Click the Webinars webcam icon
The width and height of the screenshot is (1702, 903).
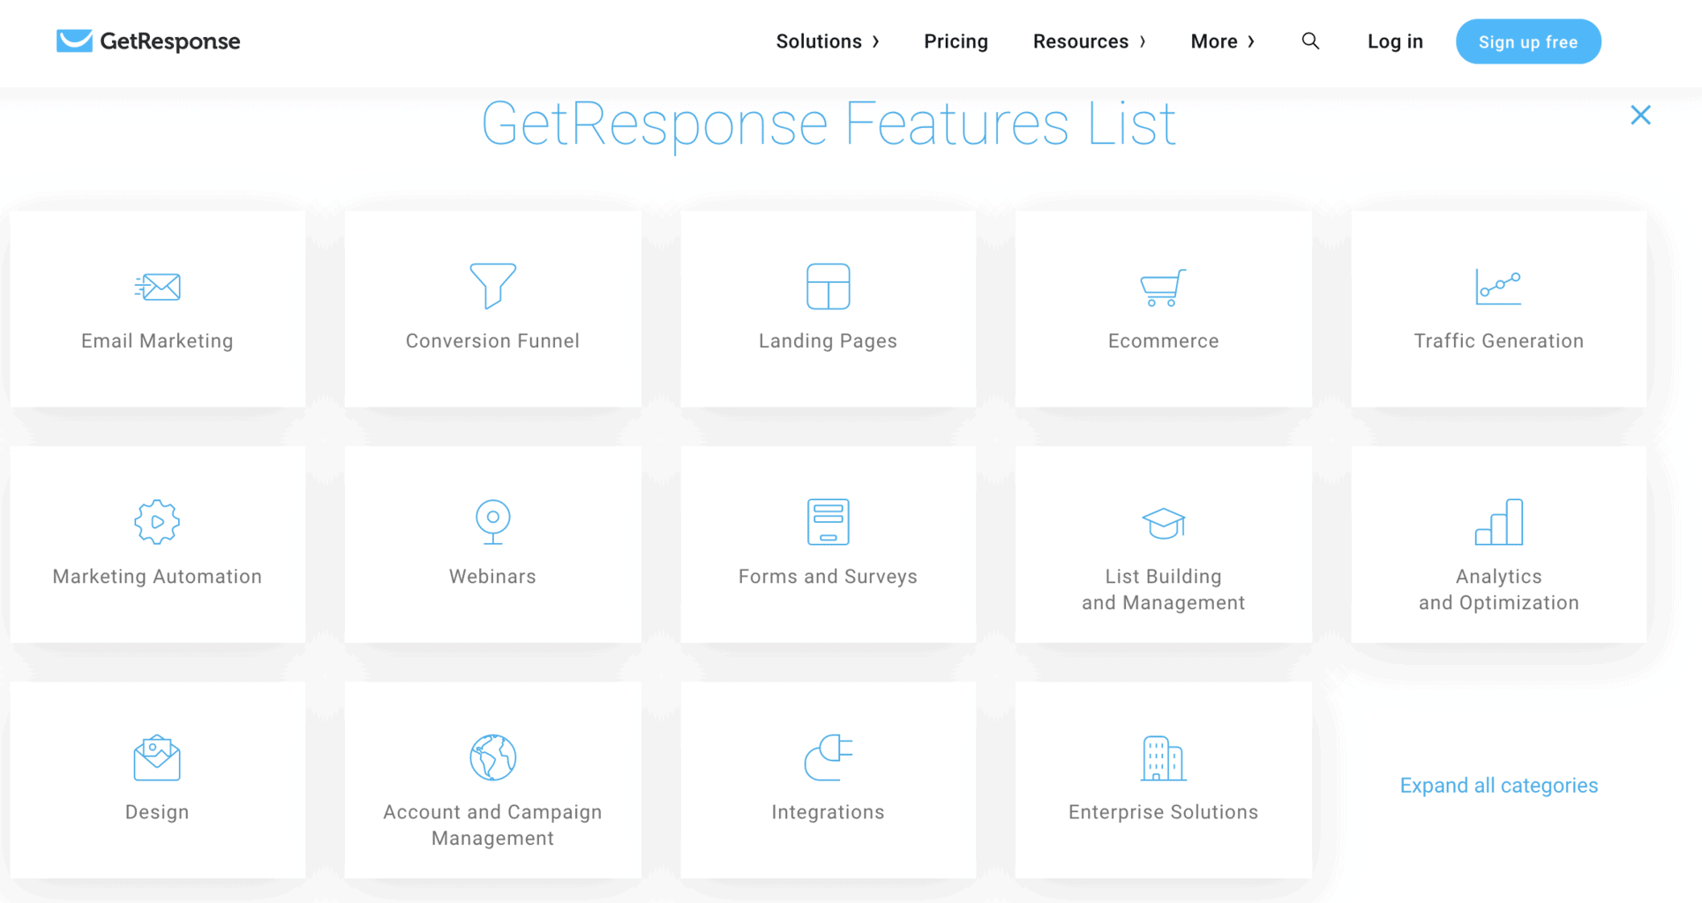492,522
